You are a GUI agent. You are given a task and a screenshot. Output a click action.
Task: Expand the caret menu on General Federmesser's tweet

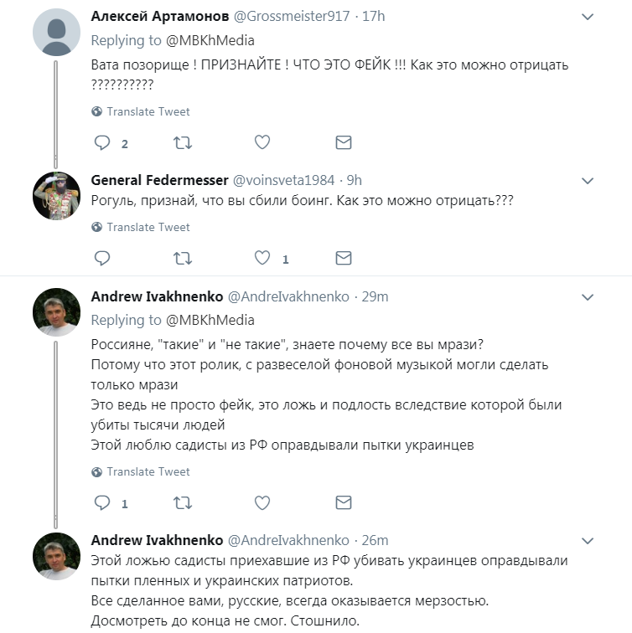click(588, 181)
